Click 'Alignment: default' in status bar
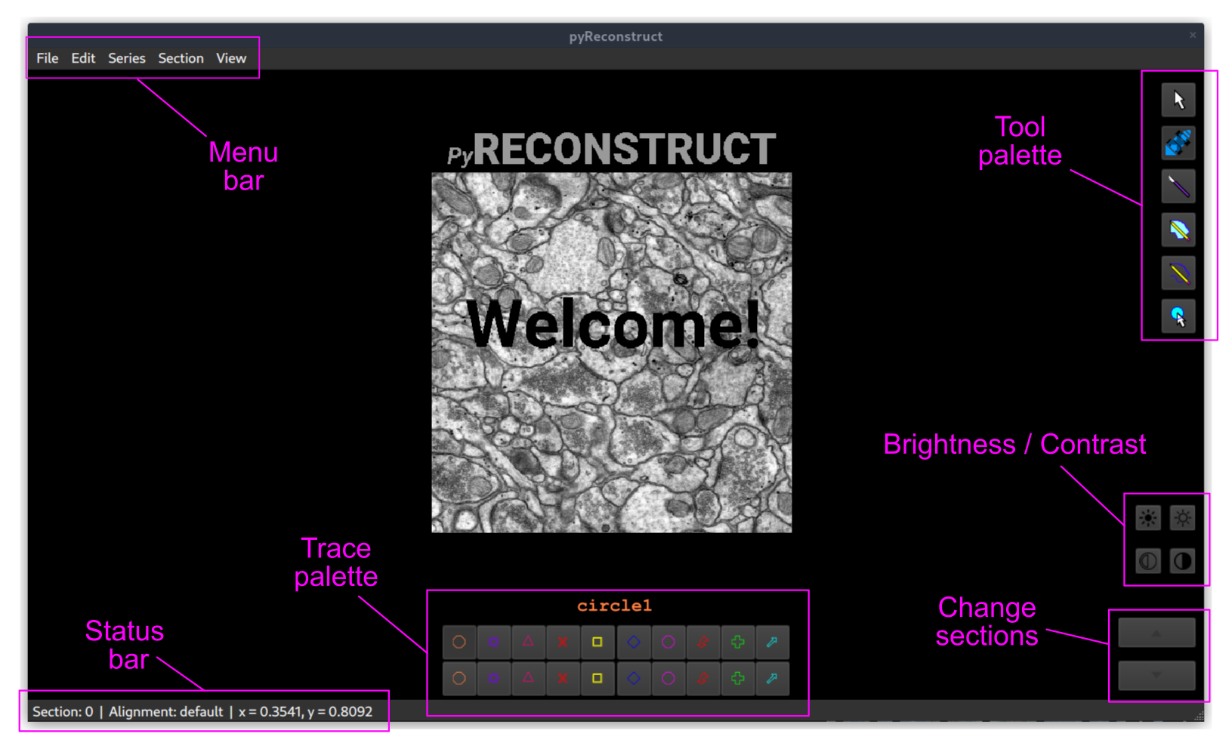 click(166, 711)
